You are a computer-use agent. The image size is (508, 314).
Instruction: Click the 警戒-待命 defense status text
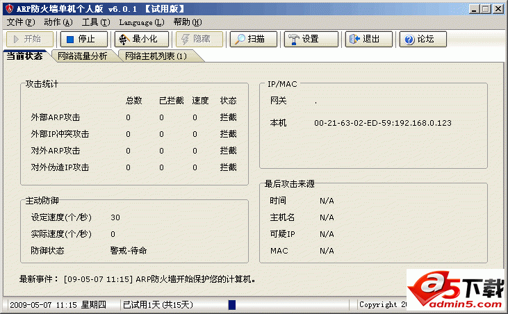129,251
